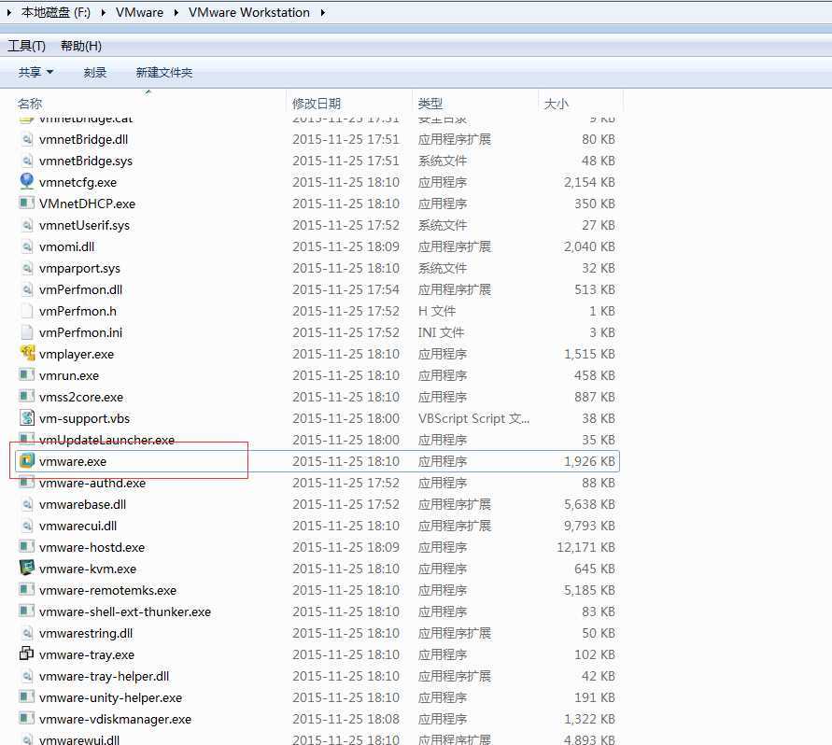Click the vmware-tray.exe icon
Image resolution: width=832 pixels, height=745 pixels.
pyautogui.click(x=26, y=654)
